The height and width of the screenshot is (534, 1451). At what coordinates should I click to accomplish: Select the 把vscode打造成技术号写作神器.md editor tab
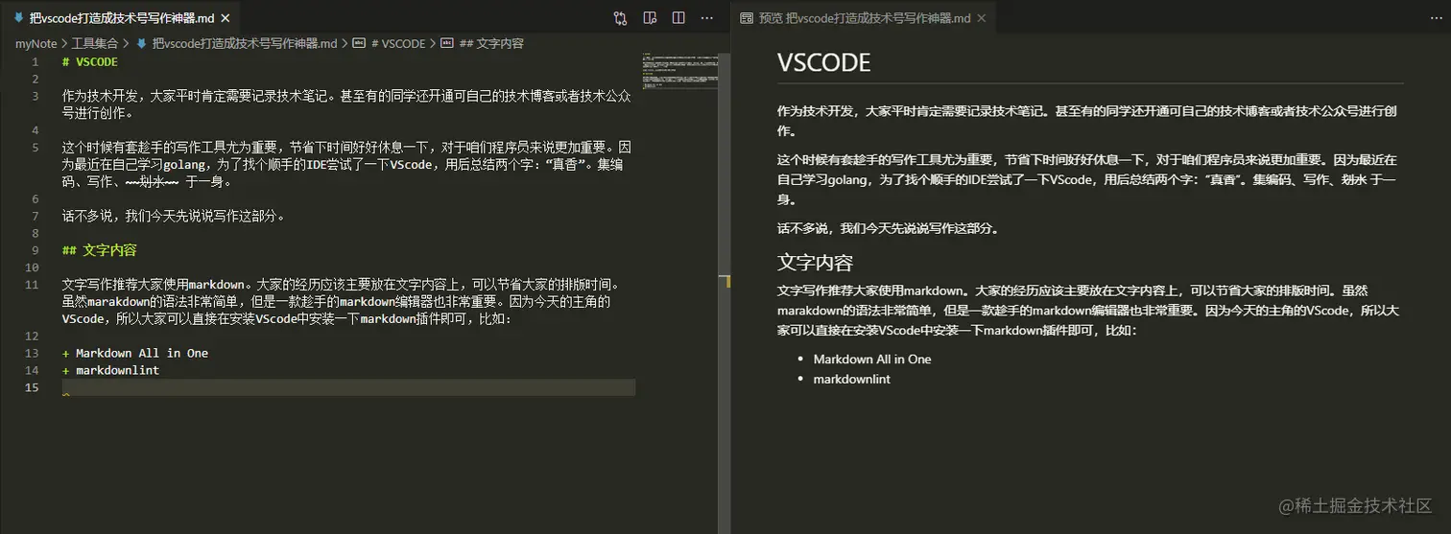coord(123,17)
